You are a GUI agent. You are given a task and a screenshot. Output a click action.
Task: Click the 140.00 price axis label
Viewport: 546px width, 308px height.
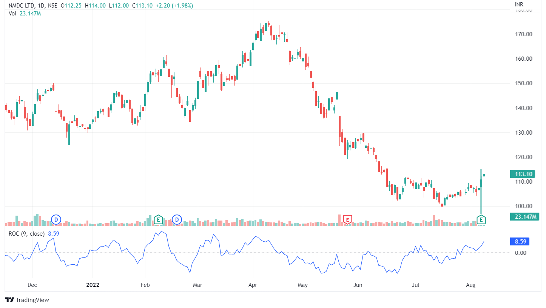(524, 108)
